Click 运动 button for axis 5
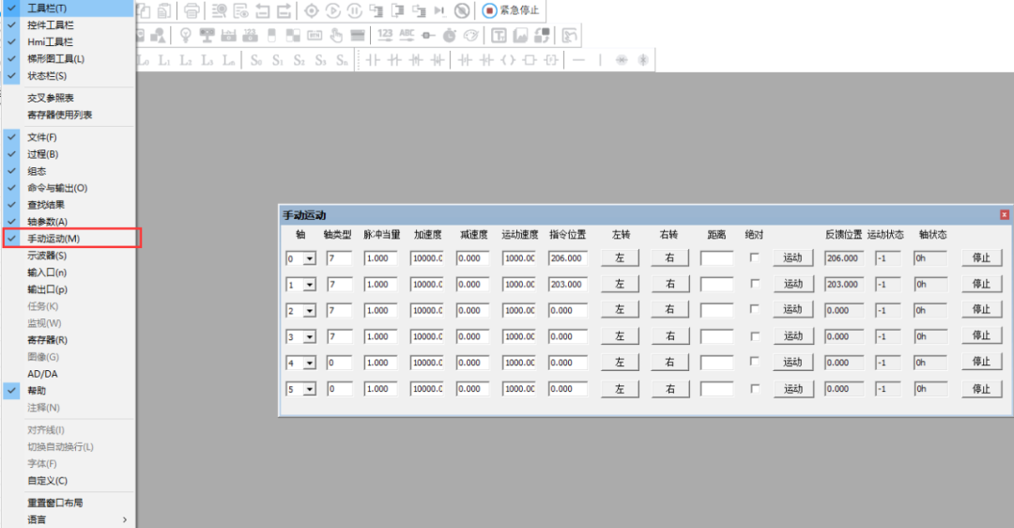This screenshot has width=1014, height=528. pyautogui.click(x=793, y=389)
